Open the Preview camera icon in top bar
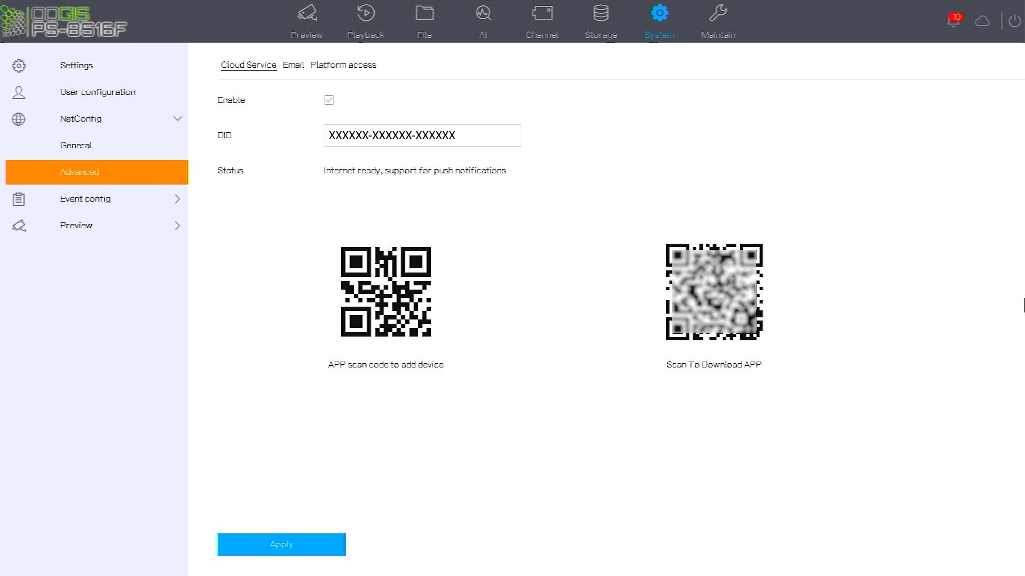Viewport: 1025px width, 576px height. pyautogui.click(x=307, y=13)
